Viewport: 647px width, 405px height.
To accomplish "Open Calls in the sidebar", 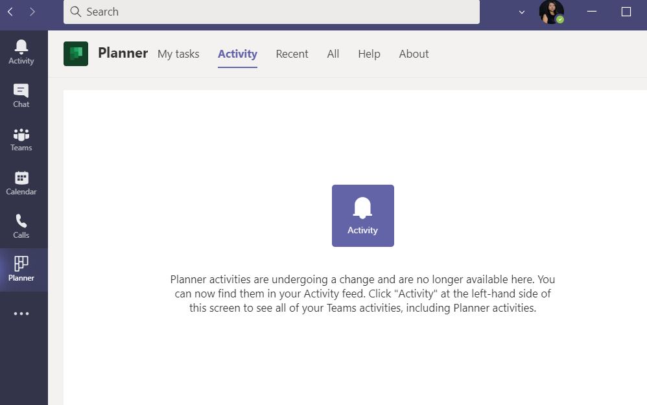I will click(21, 226).
